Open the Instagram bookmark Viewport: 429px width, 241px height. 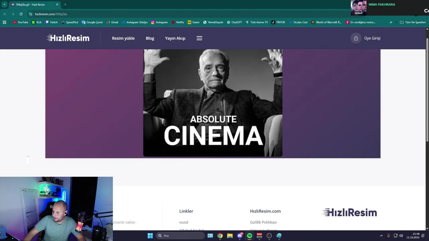(159, 22)
